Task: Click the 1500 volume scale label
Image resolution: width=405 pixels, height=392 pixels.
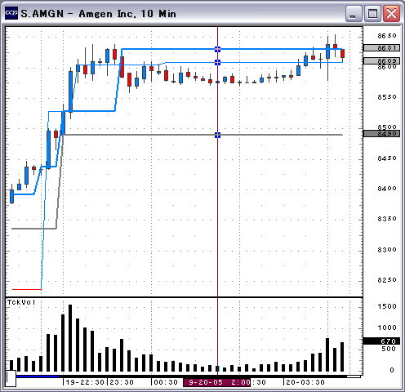Action: pos(387,306)
